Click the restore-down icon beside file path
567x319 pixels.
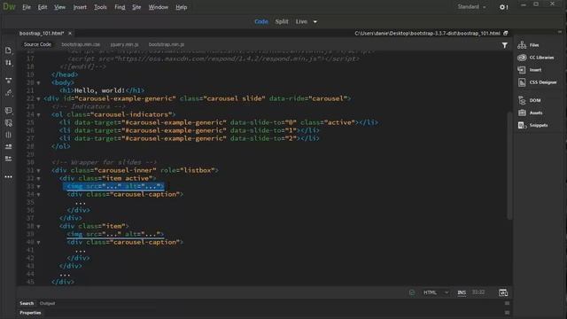click(506, 34)
